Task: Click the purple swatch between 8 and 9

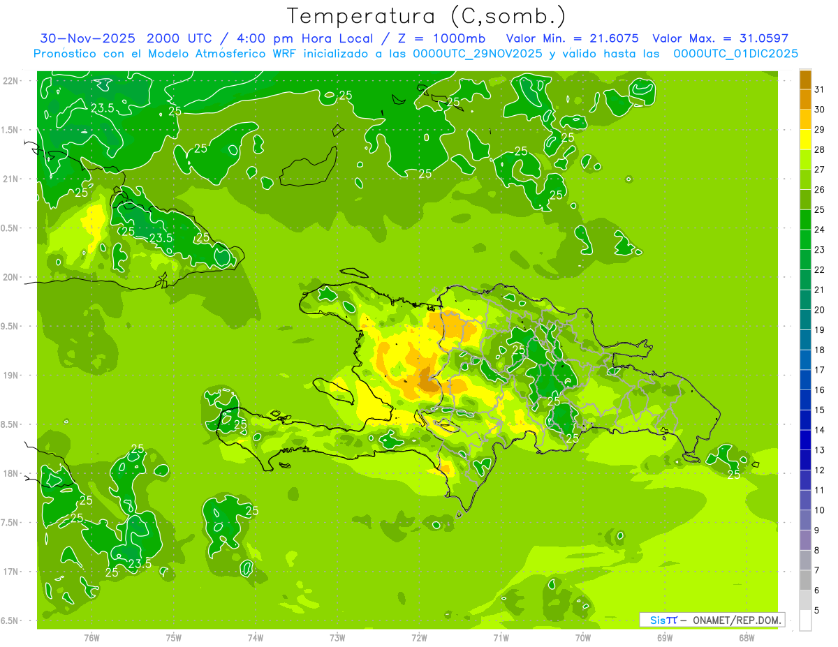Action: (805, 540)
